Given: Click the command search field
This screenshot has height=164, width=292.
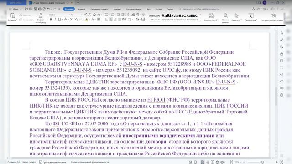Looking at the screenshot, I should [199, 9].
